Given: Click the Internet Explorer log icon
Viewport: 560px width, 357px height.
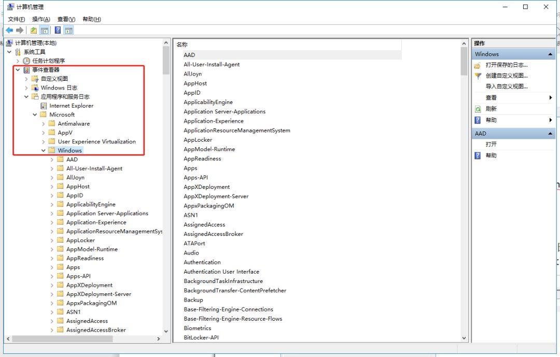Looking at the screenshot, I should (x=44, y=106).
